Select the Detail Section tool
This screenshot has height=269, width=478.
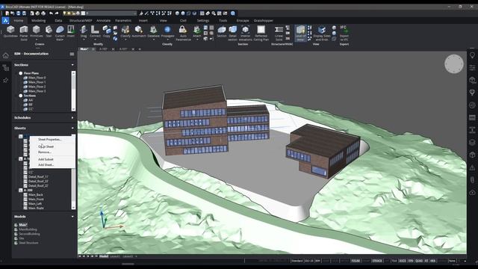tap(232, 33)
